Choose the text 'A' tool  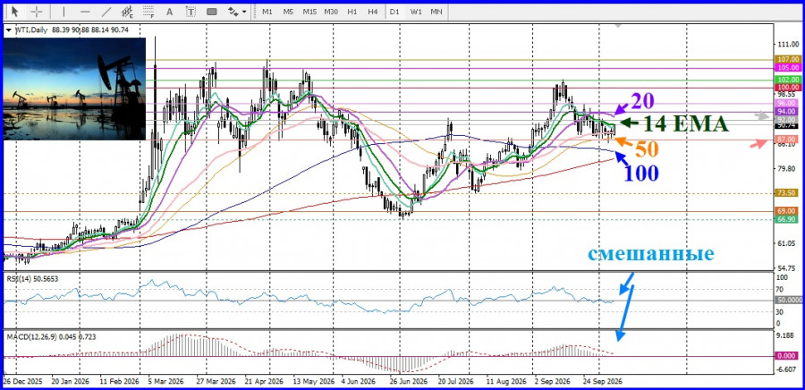[170, 11]
